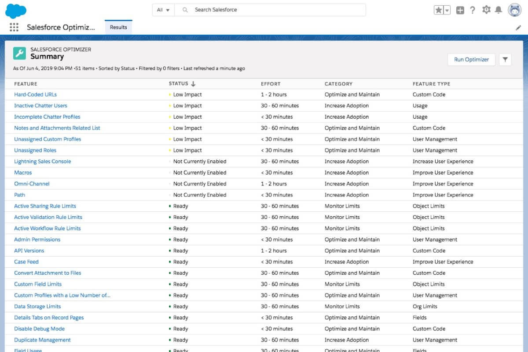
Task: Open the search scope dropdown showing All
Action: point(163,10)
